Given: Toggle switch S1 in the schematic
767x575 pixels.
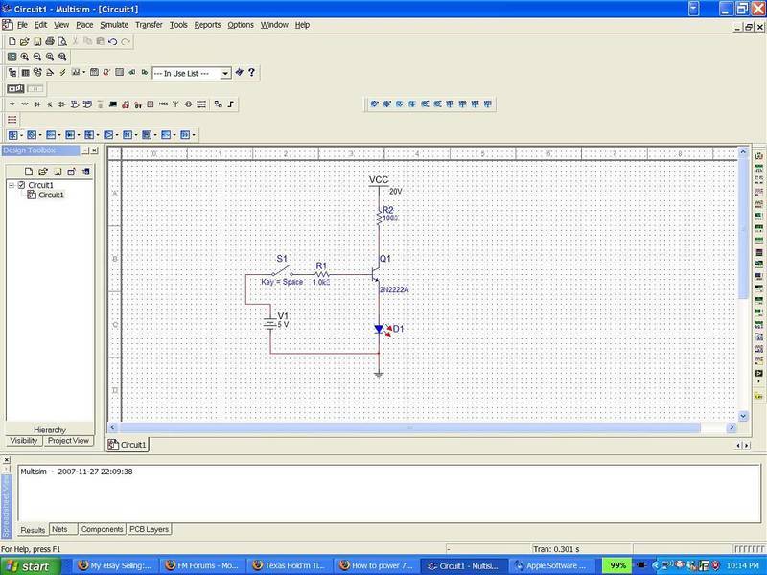Looking at the screenshot, I should coord(283,271).
